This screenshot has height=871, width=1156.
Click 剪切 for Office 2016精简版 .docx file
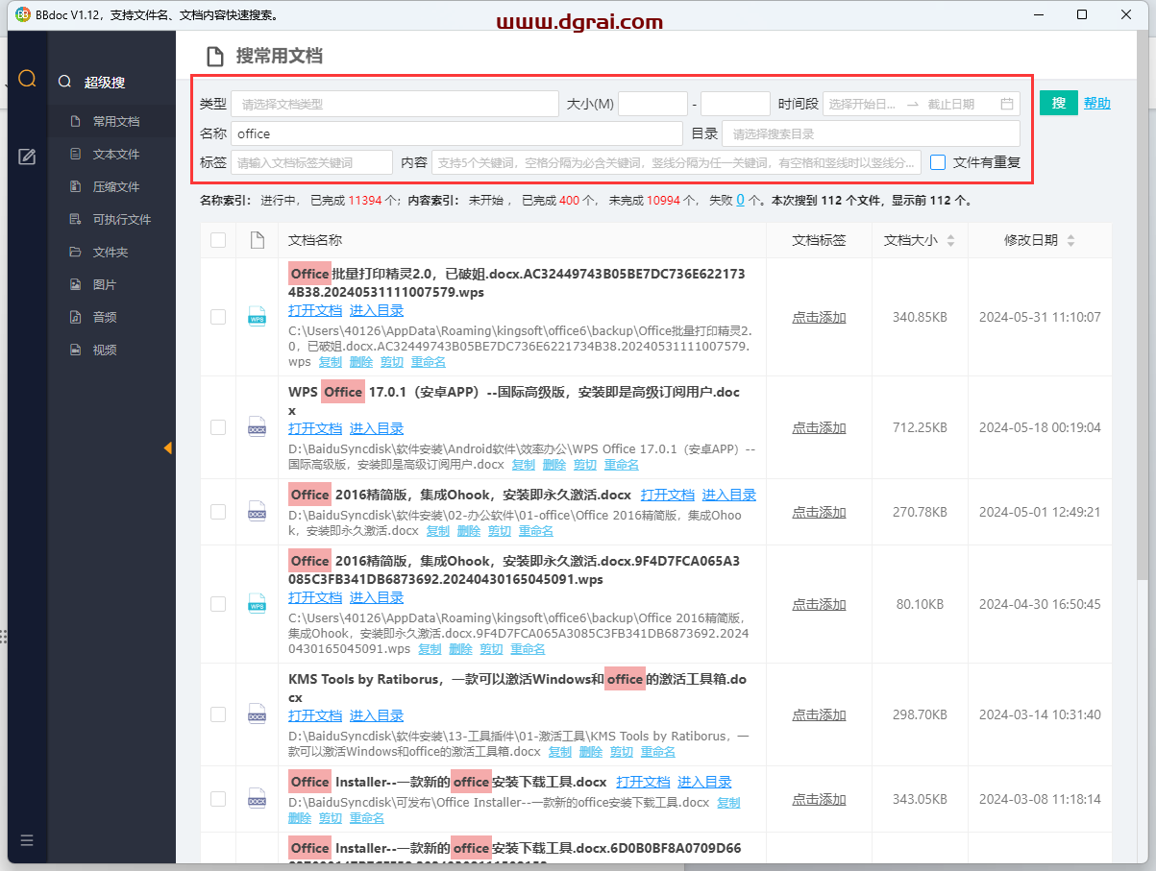pyautogui.click(x=500, y=530)
